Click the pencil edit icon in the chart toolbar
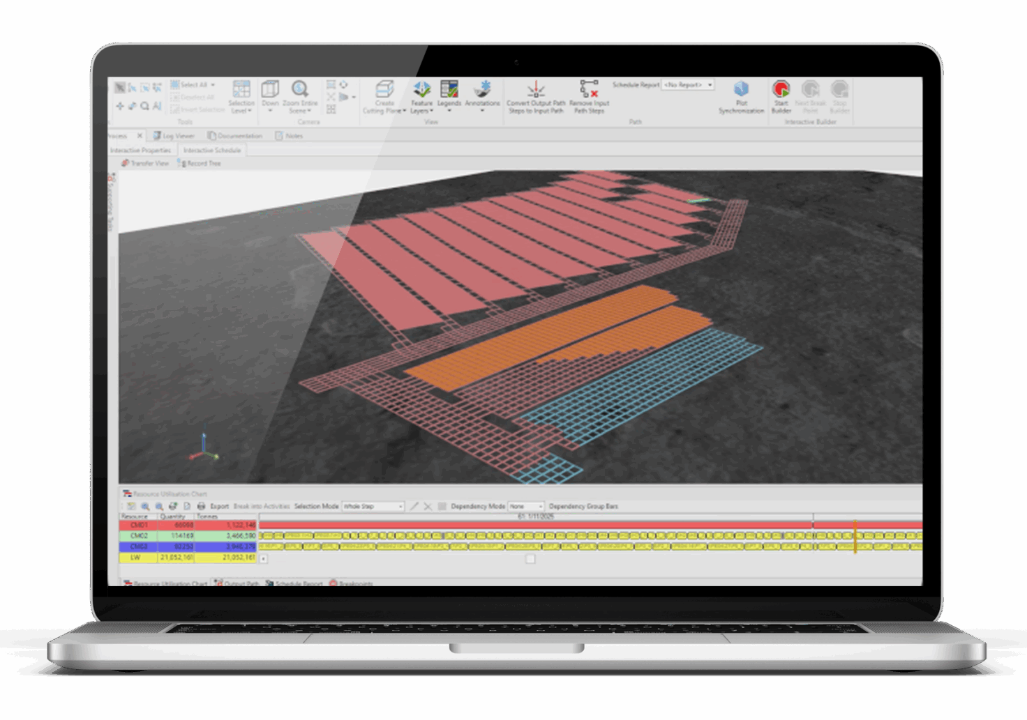 click(414, 507)
